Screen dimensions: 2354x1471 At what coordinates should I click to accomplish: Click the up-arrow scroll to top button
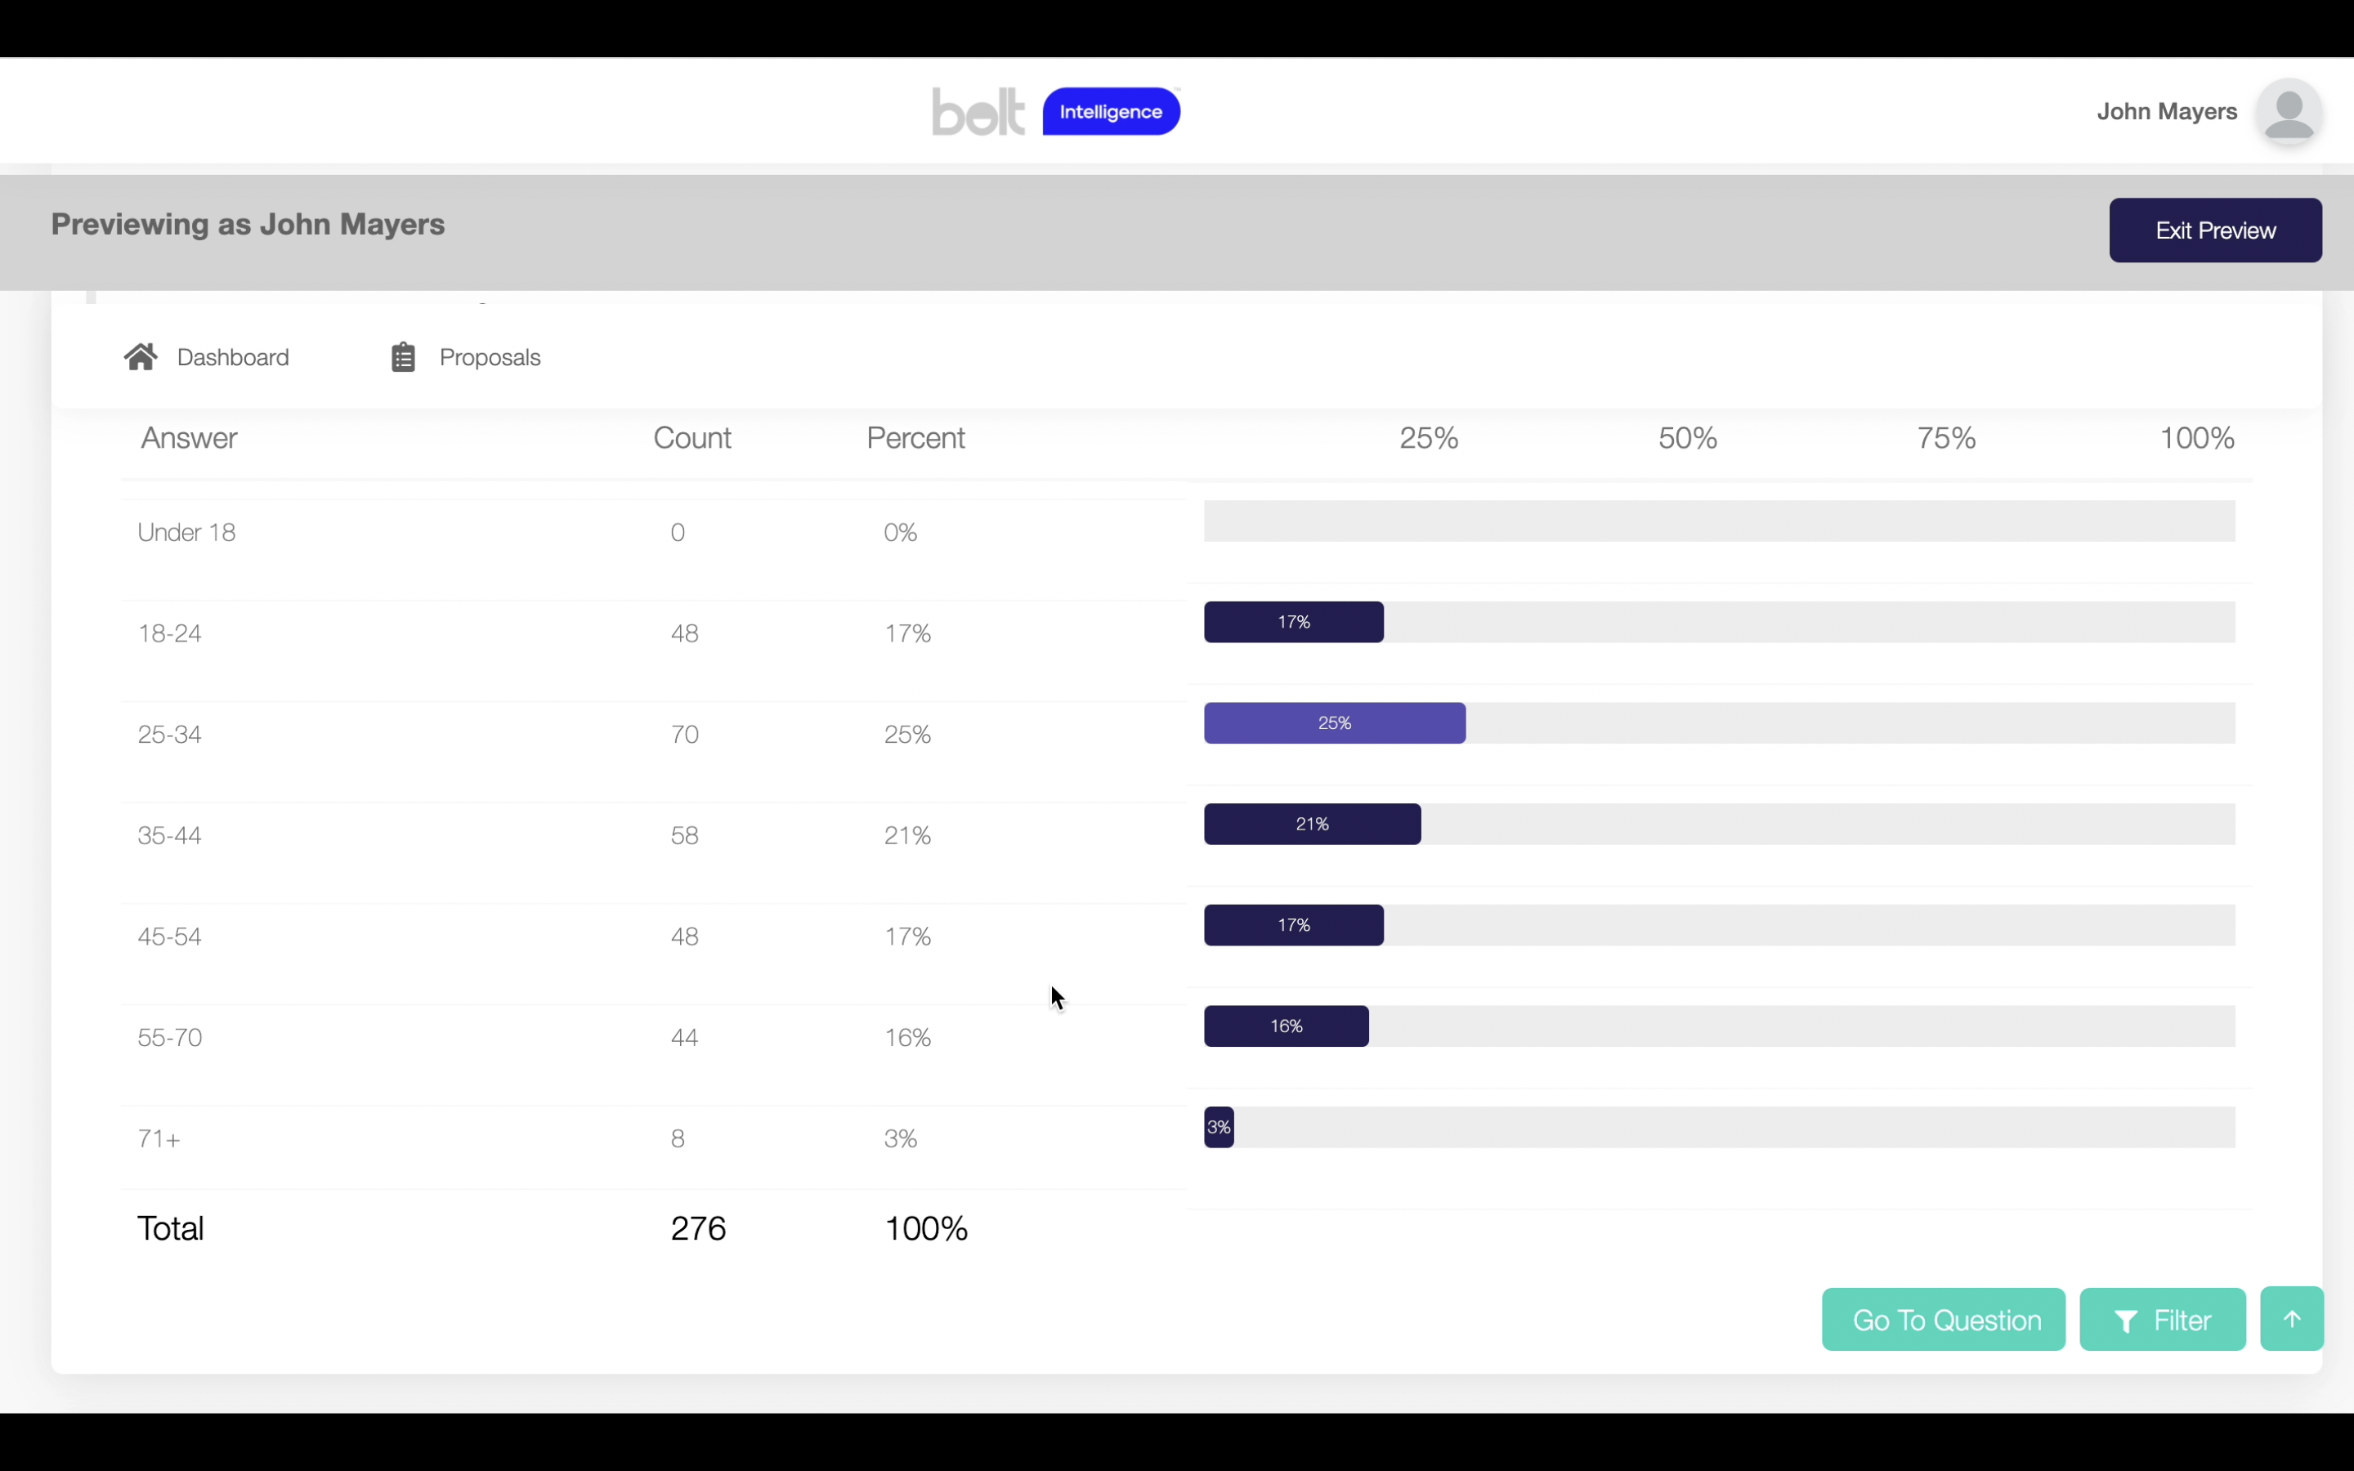(2292, 1319)
